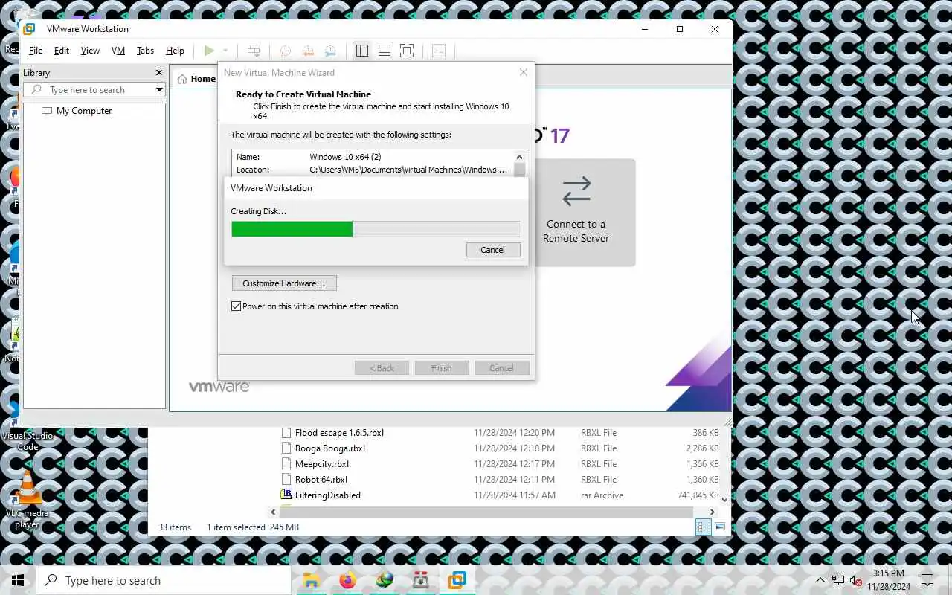Select the FilteringDisabled rar archive
The width and height of the screenshot is (952, 595).
click(327, 495)
